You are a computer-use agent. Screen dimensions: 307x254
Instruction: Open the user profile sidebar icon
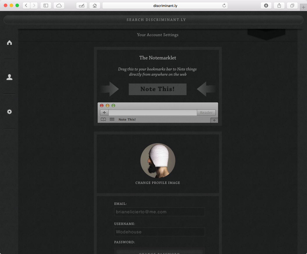click(9, 77)
